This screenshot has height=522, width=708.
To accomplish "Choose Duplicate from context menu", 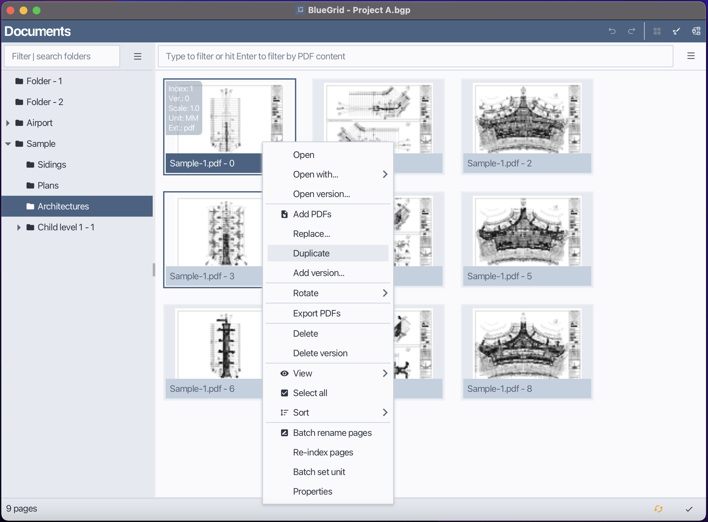I will pyautogui.click(x=311, y=253).
